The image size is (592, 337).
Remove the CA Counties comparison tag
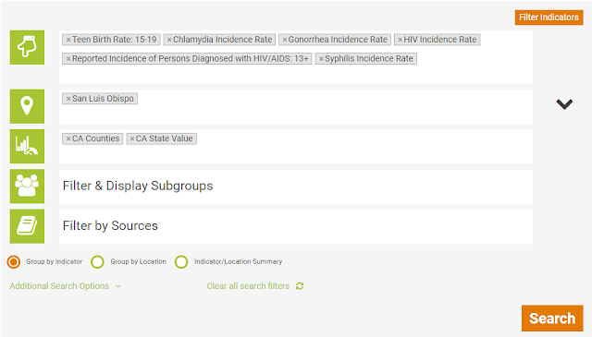pyautogui.click(x=68, y=138)
